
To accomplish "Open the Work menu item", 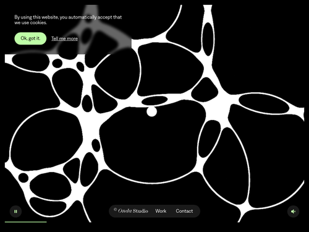I will (161, 211).
